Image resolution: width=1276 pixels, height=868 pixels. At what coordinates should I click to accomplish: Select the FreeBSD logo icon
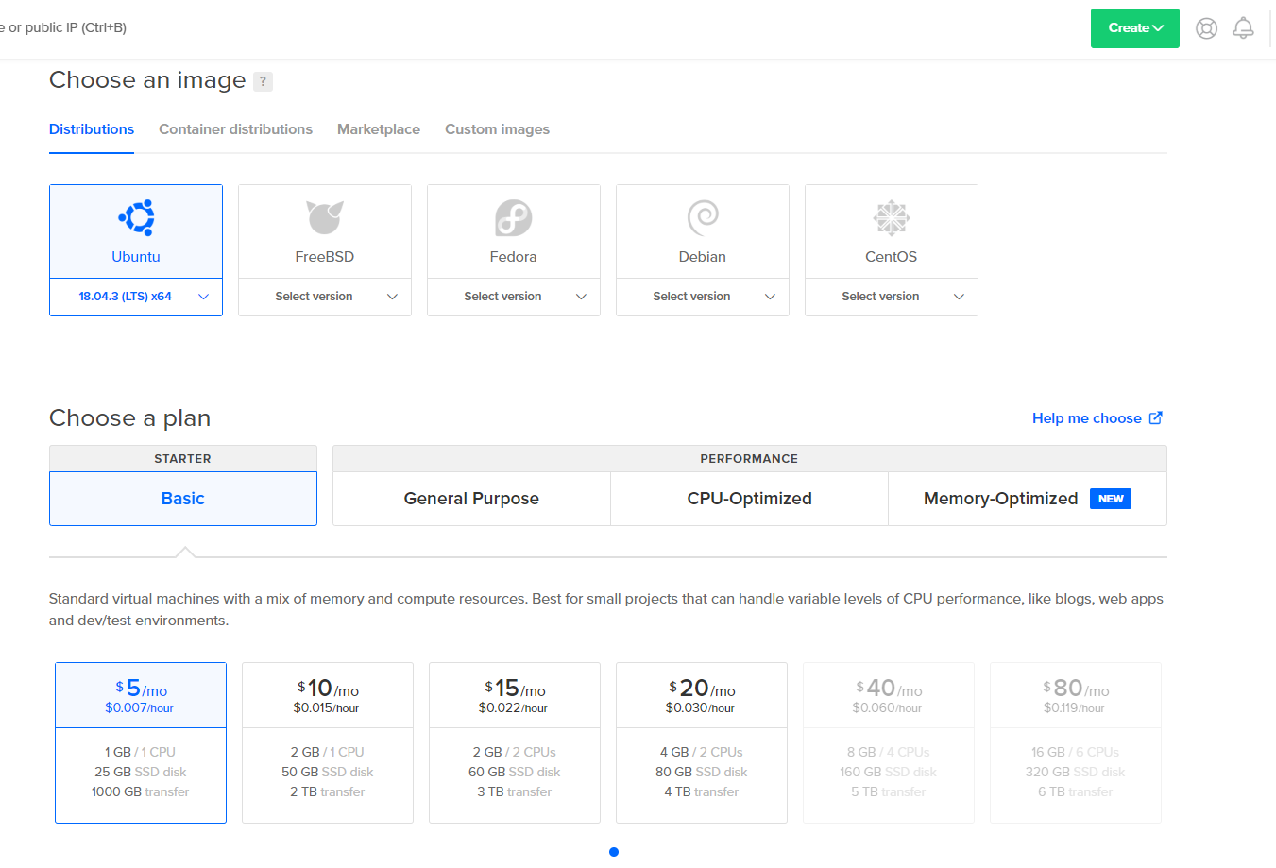325,217
